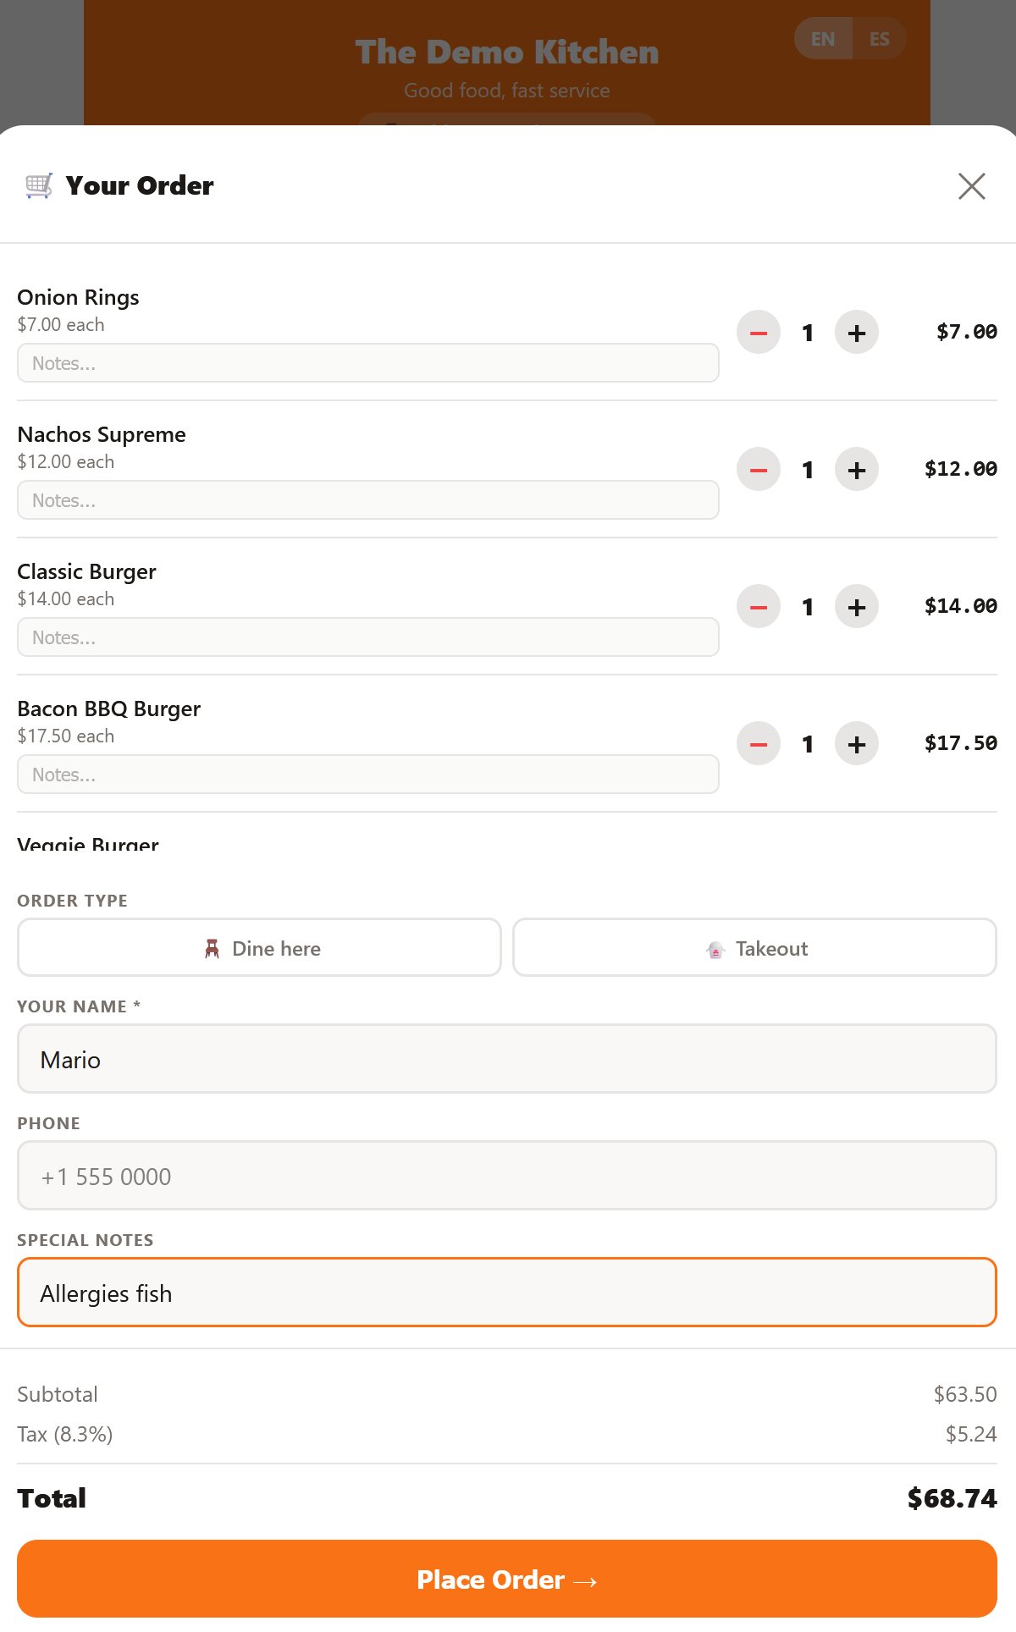Click the $5.24 tax amount
The height and width of the screenshot is (1632, 1016).
(x=971, y=1434)
